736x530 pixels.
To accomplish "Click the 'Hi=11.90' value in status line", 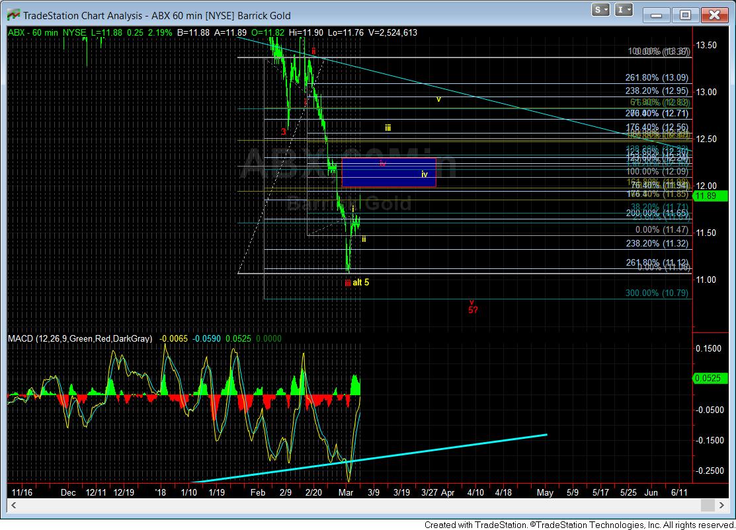I will click(306, 32).
